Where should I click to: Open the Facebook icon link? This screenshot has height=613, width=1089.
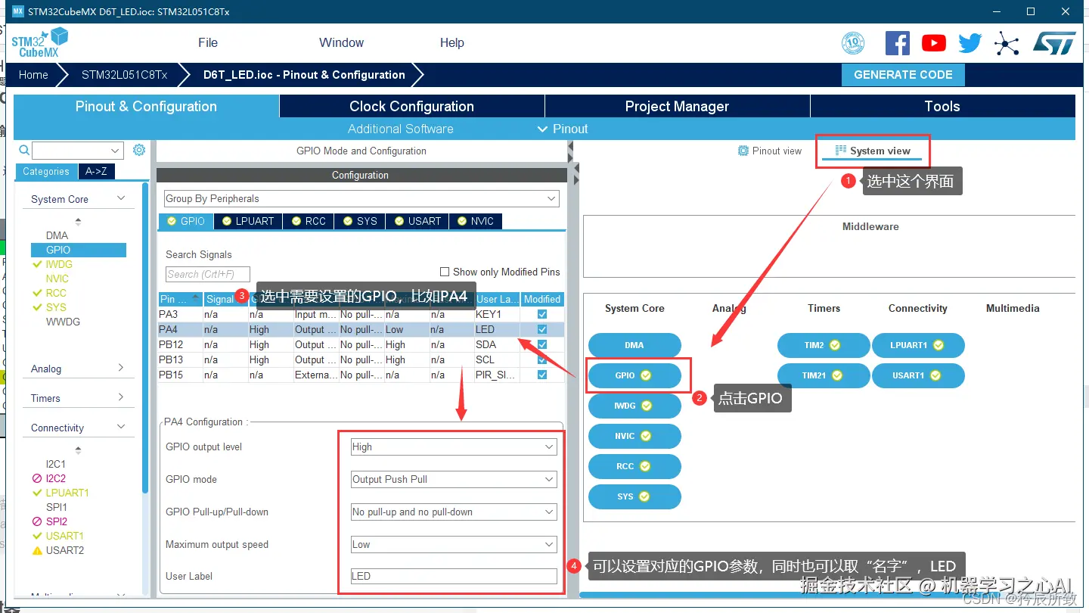897,43
